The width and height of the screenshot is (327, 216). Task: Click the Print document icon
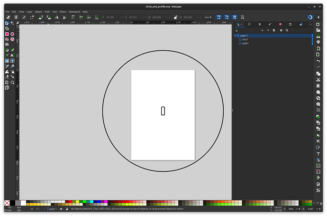click(x=318, y=42)
